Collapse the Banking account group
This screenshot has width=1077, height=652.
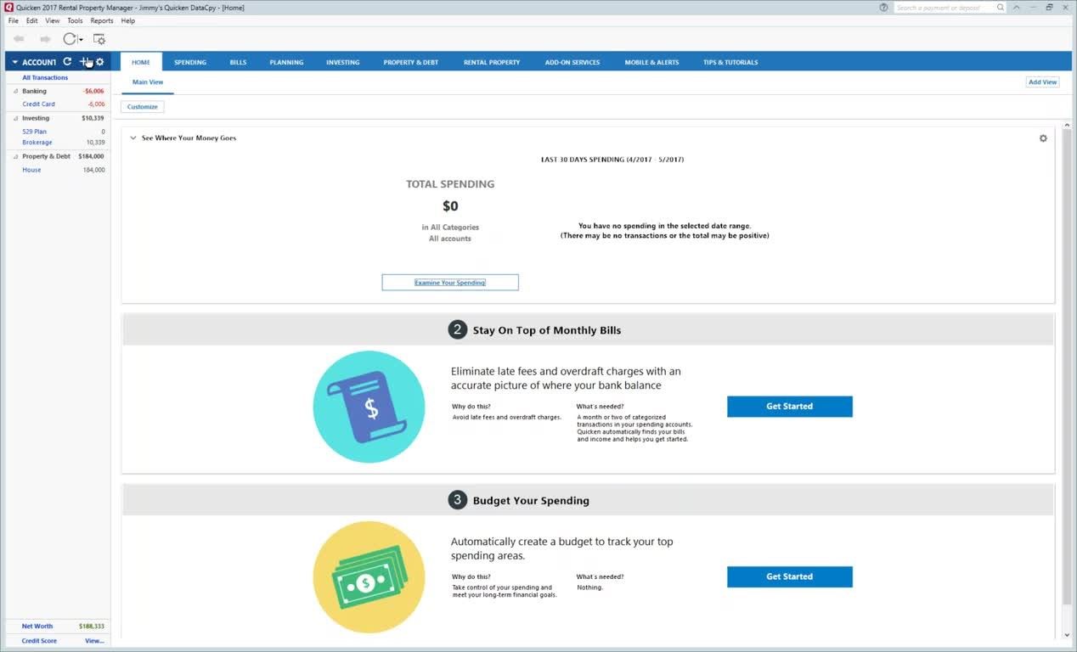16,91
